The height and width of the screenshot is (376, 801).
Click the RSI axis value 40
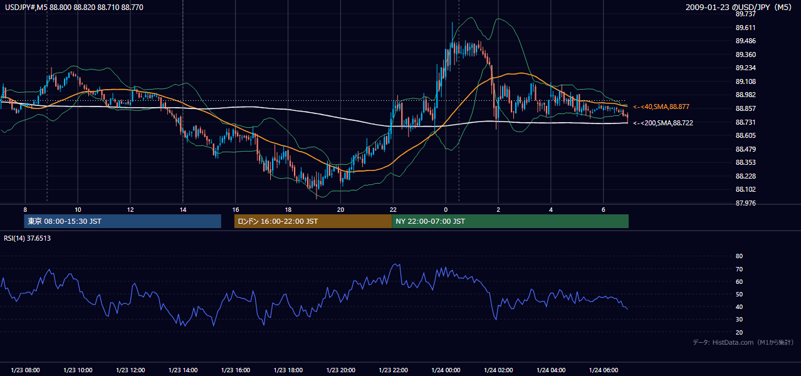click(x=739, y=306)
